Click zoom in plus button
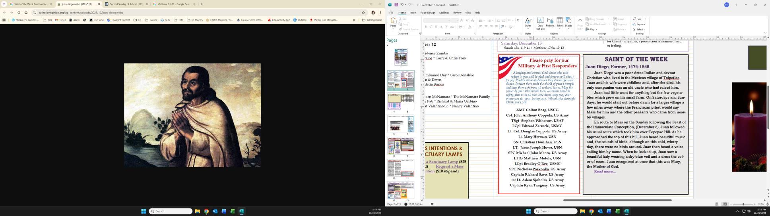 (x=754, y=204)
